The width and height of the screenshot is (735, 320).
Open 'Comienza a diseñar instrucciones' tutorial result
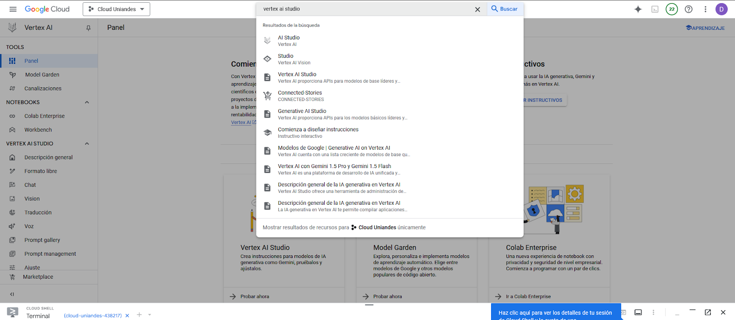click(x=390, y=132)
